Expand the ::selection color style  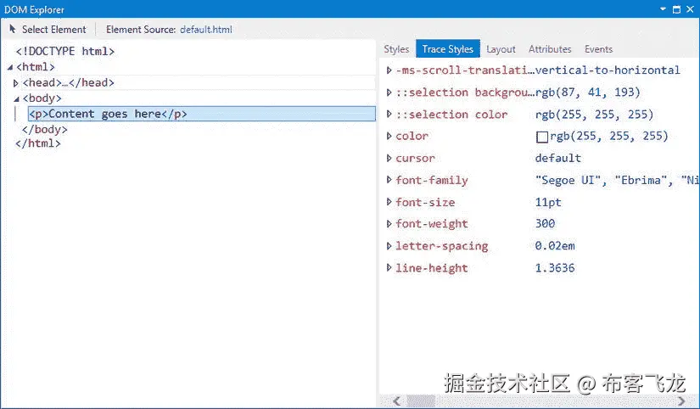[389, 115]
